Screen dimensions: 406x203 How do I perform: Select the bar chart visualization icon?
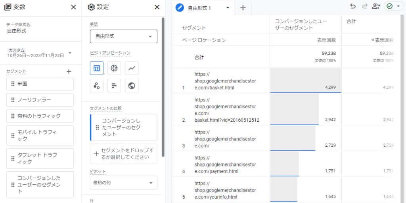(114, 86)
